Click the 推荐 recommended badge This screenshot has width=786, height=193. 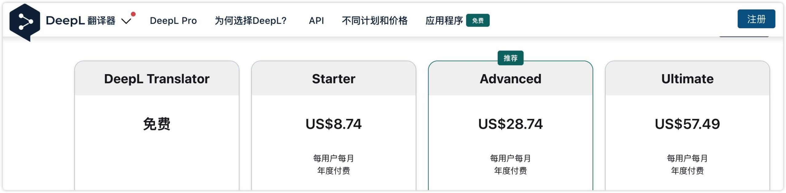510,58
